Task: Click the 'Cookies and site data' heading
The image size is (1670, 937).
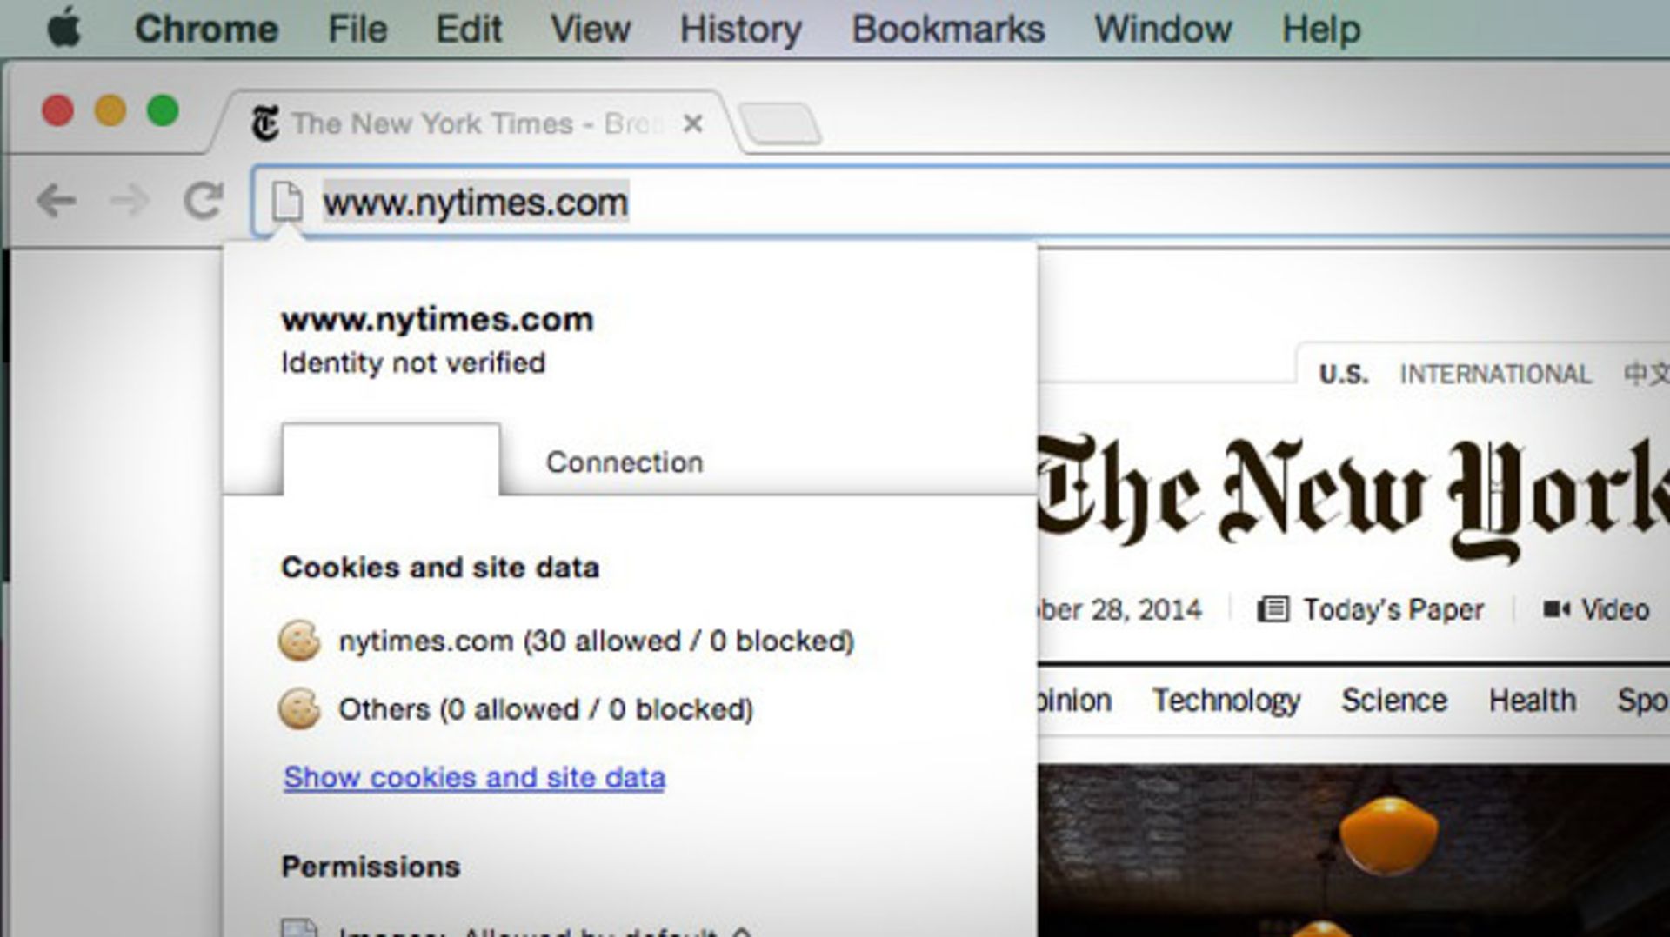Action: (x=440, y=568)
